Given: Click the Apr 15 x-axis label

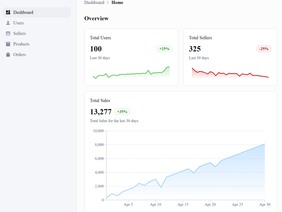Looking at the screenshot, I should [x=183, y=204].
